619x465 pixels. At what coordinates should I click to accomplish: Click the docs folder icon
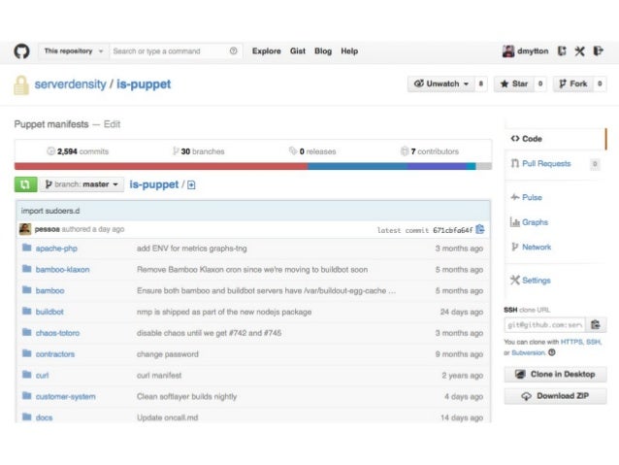point(27,416)
